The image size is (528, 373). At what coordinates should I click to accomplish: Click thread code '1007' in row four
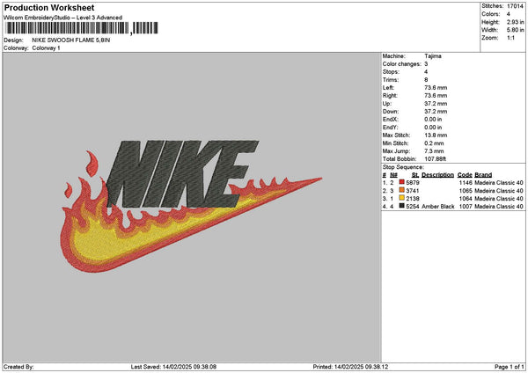coord(466,207)
